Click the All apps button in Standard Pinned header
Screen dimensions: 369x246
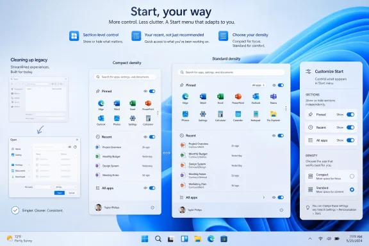258,85
